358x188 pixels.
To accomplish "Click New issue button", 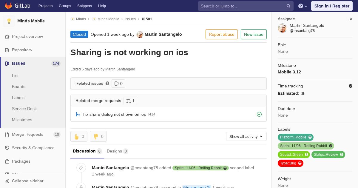I will [x=254, y=34].
